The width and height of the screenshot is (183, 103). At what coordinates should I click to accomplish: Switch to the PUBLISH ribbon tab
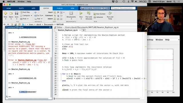60,8
